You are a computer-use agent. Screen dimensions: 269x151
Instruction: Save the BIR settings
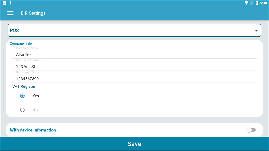134,144
